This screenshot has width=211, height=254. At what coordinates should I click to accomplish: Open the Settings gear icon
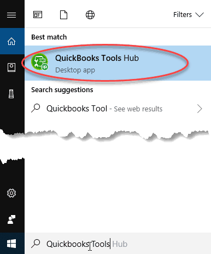(x=11, y=193)
